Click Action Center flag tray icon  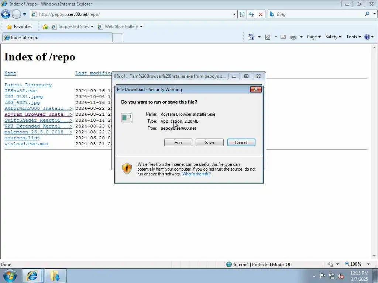tap(323, 276)
